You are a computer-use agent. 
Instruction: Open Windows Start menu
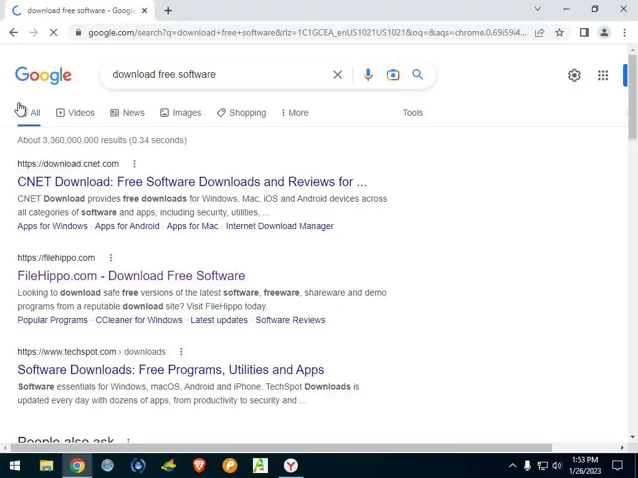[x=15, y=466]
